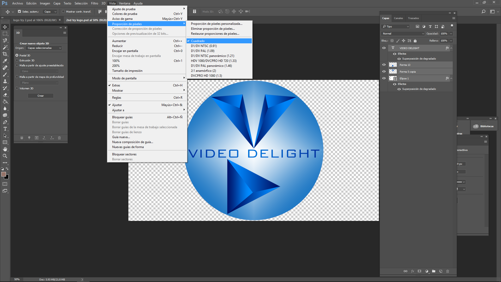Enable Mostrar contr. transf. checkbox
Viewport: 501px width, 282px height.
point(63,11)
